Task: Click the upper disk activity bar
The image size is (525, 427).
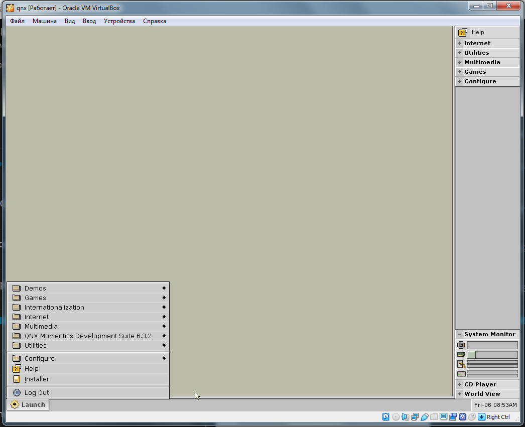Action: point(492,371)
